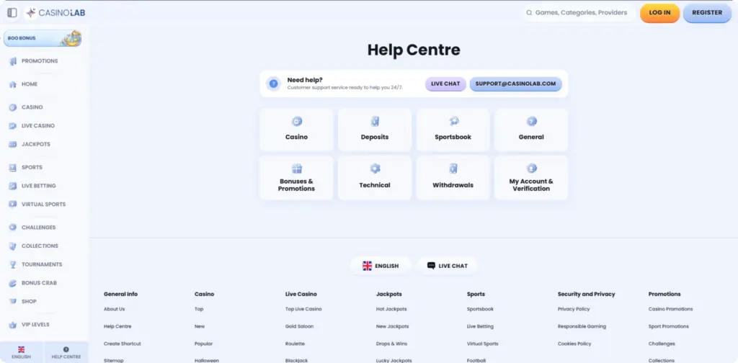
Task: Open the sidebar English language switcher
Action: coord(21,353)
